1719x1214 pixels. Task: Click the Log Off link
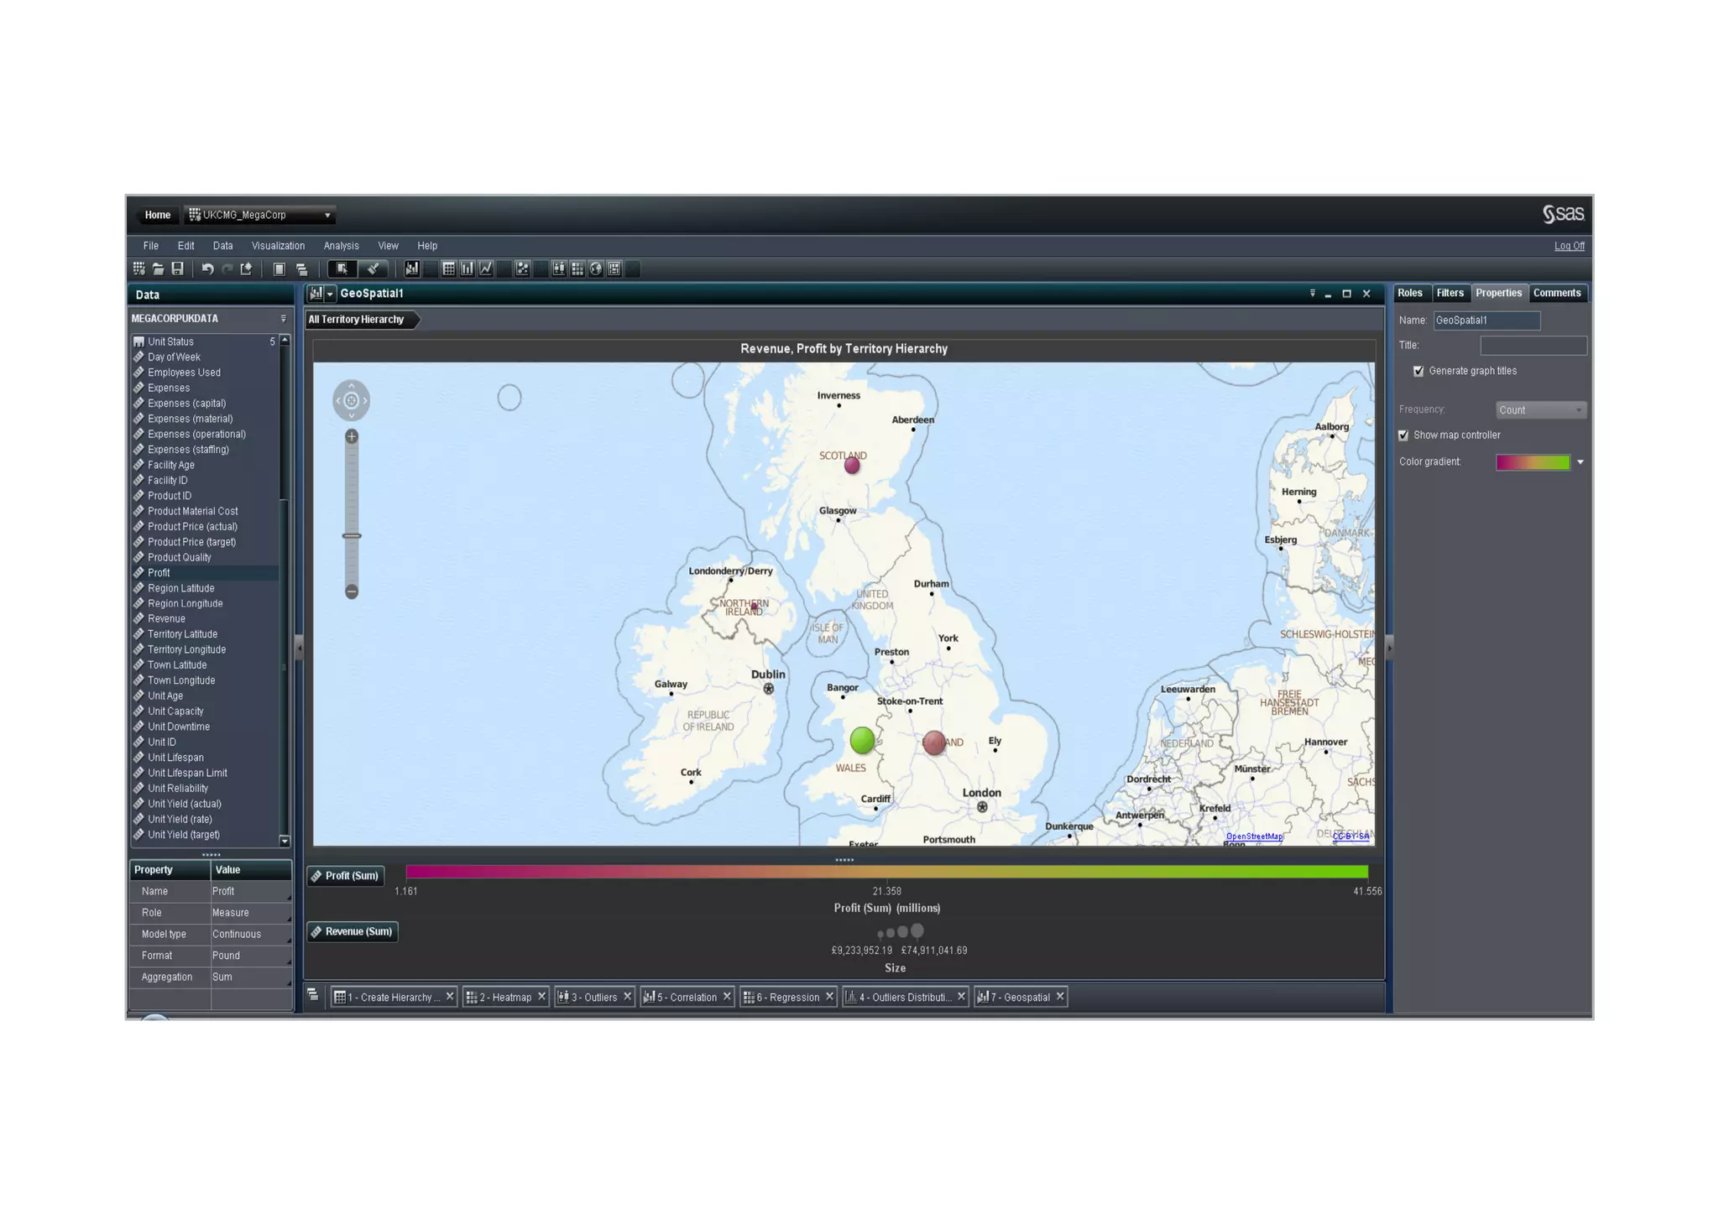[1569, 246]
